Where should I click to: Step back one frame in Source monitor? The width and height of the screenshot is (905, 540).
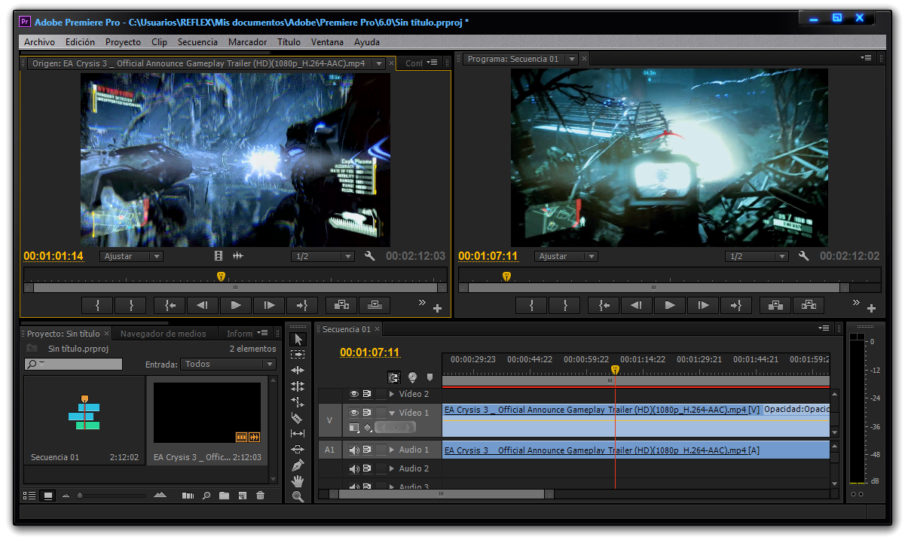(x=203, y=305)
